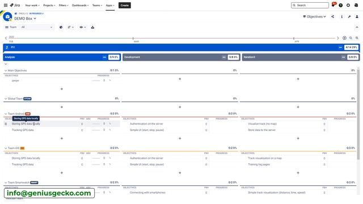Open Visualize track (no map) objective
This screenshot has width=363, height=204.
[262, 124]
